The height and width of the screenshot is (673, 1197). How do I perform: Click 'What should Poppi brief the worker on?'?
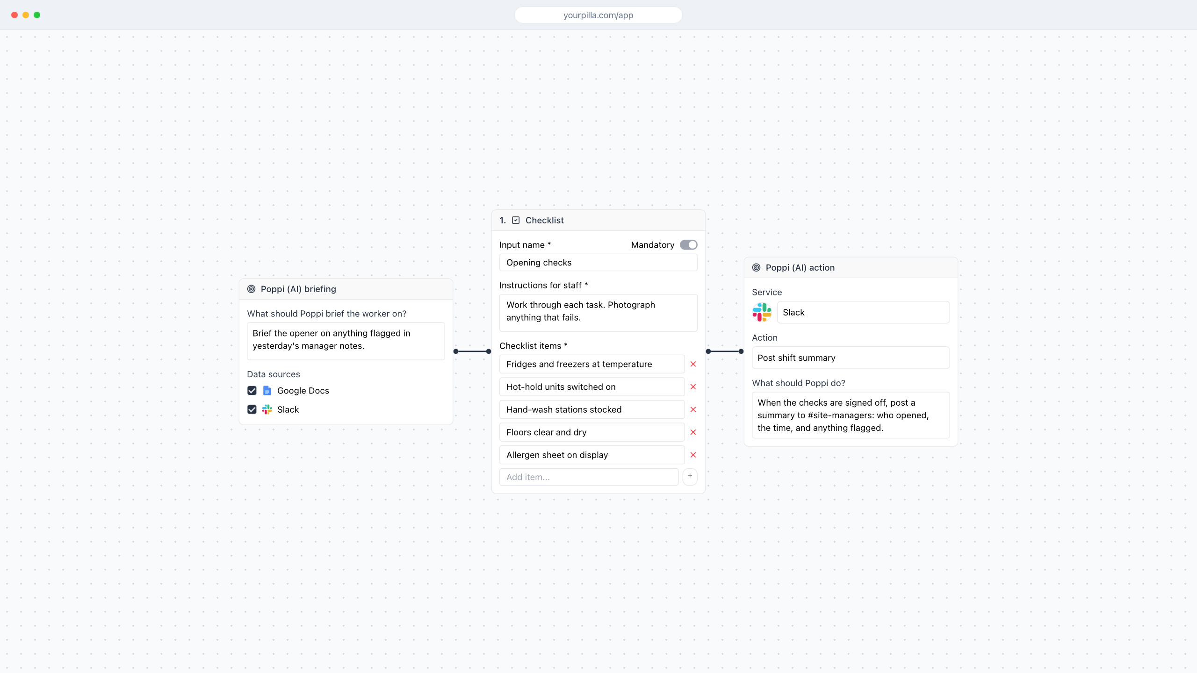pos(327,314)
